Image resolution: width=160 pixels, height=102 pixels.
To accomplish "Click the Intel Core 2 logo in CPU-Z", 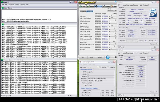I will (153, 13).
